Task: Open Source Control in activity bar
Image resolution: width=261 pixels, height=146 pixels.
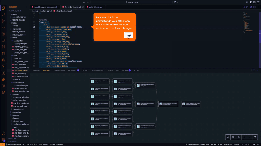Action: pos(3,21)
